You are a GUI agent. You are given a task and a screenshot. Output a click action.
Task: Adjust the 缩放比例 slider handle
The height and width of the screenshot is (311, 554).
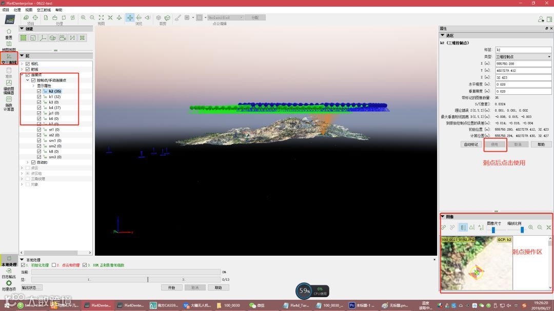[522, 230]
